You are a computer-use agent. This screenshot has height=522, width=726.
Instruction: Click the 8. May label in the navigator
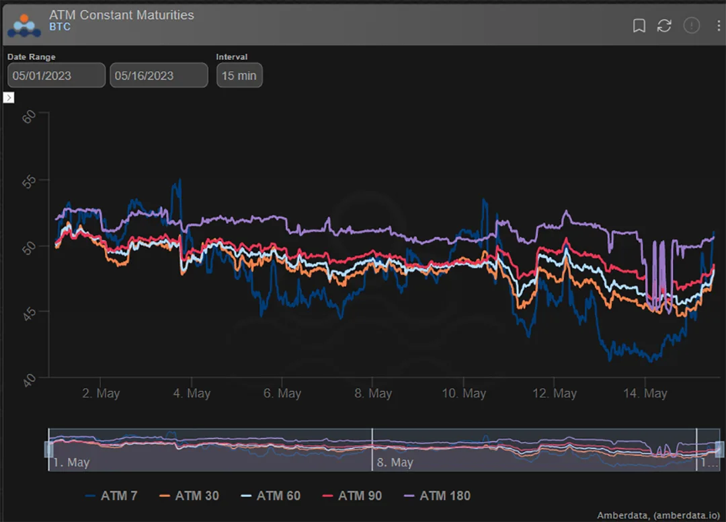tap(395, 462)
